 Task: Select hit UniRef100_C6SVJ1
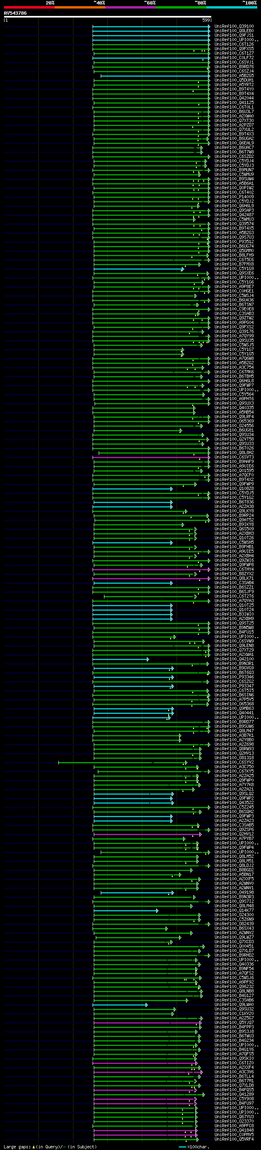tap(234, 62)
